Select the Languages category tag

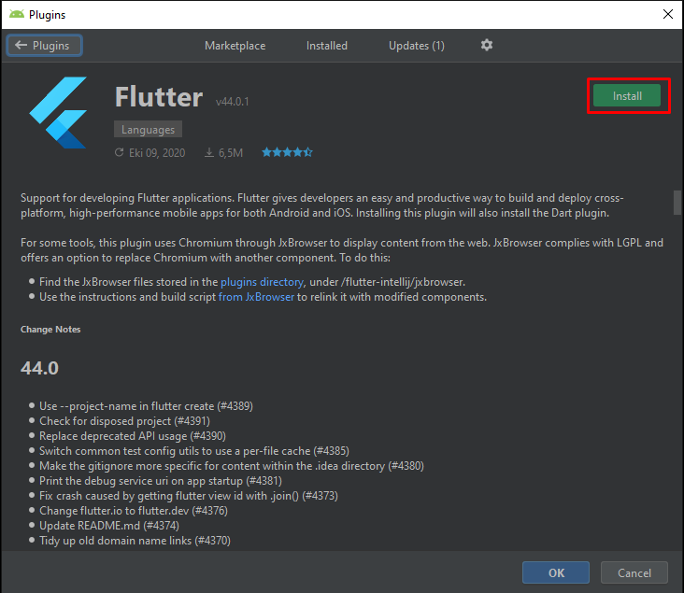[148, 129]
